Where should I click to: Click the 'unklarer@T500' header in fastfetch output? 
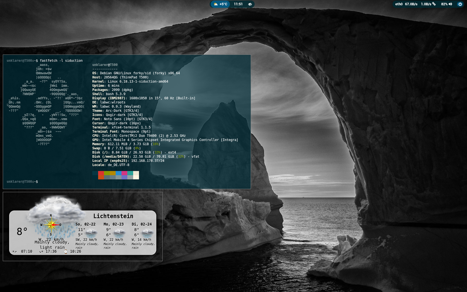[105, 65]
